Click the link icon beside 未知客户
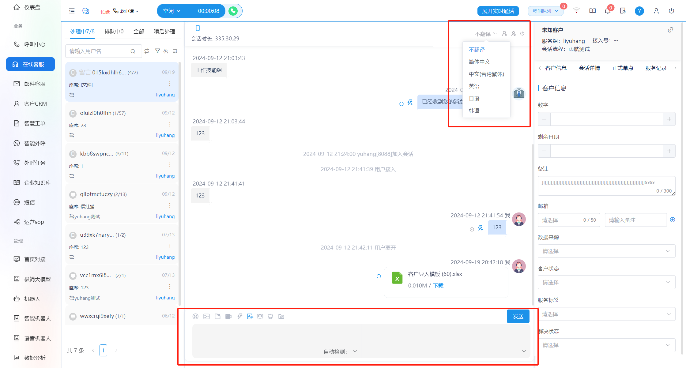 (x=670, y=30)
